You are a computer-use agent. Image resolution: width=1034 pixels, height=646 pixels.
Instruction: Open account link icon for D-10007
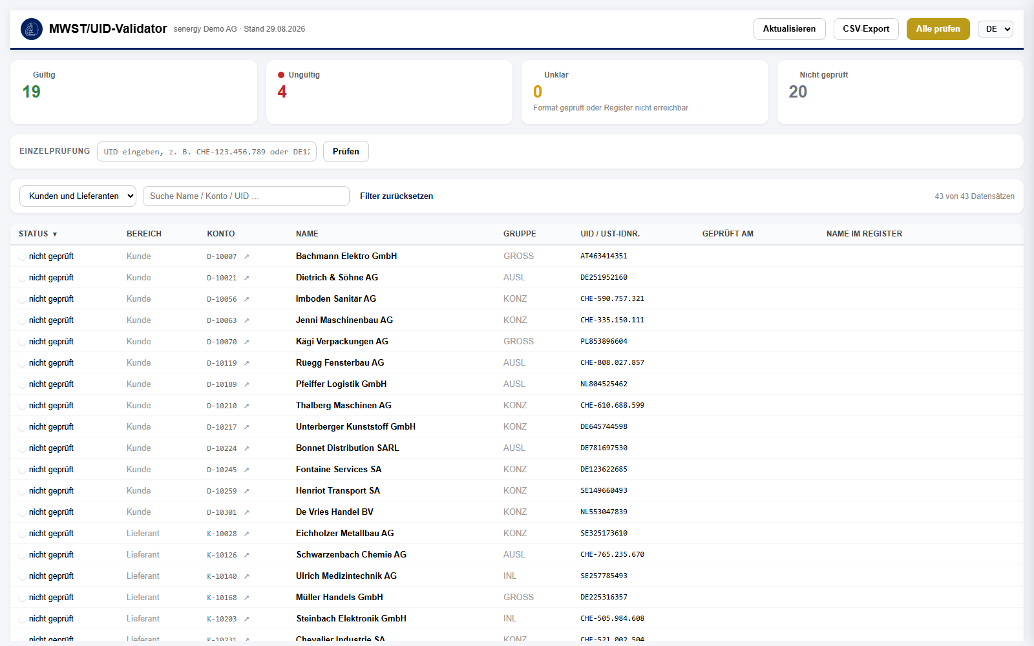246,256
